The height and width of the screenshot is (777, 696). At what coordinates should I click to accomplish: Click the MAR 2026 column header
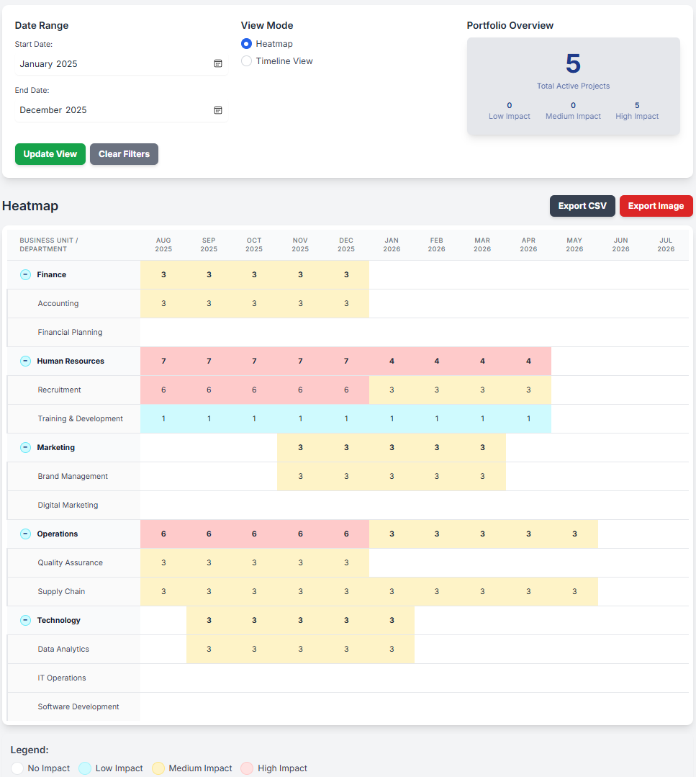[482, 245]
